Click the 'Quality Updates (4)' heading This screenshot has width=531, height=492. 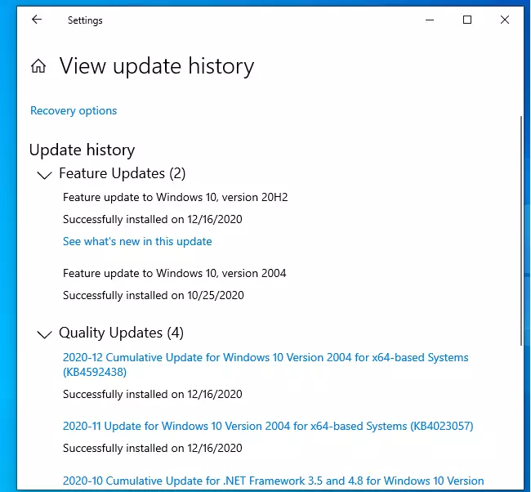click(x=121, y=333)
